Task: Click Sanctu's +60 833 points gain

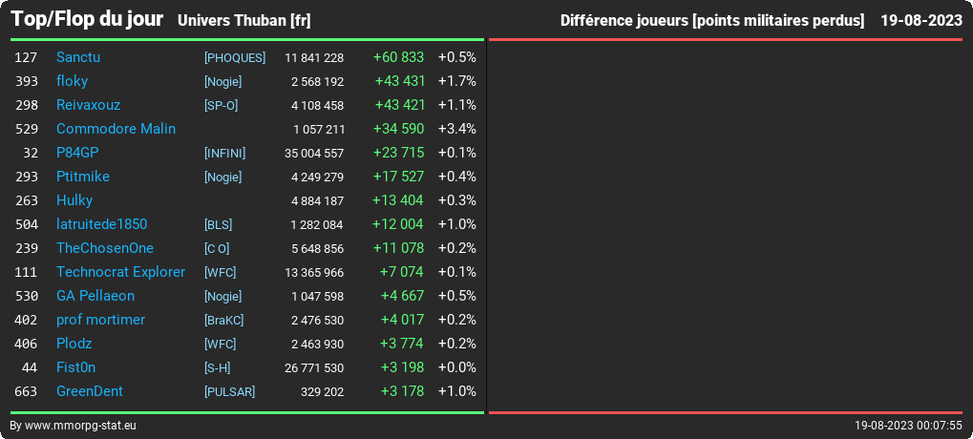Action: 398,57
